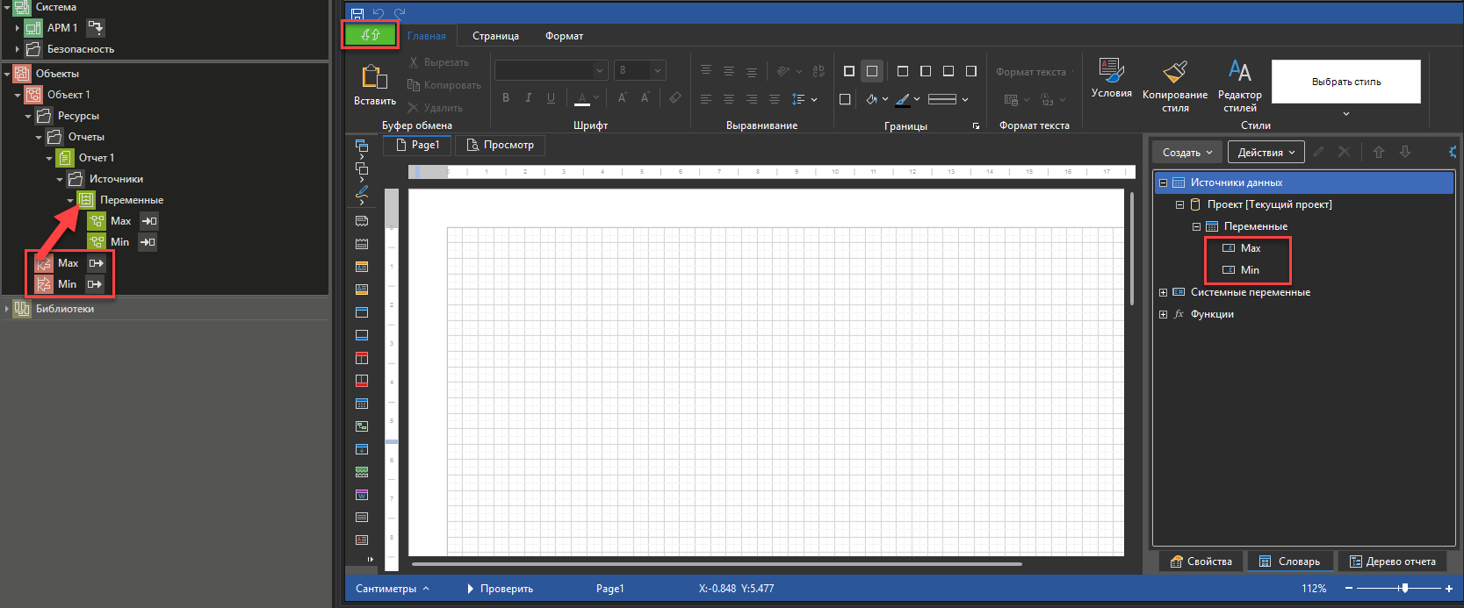Expand the Функции node
The height and width of the screenshot is (608, 1464).
click(x=1164, y=314)
